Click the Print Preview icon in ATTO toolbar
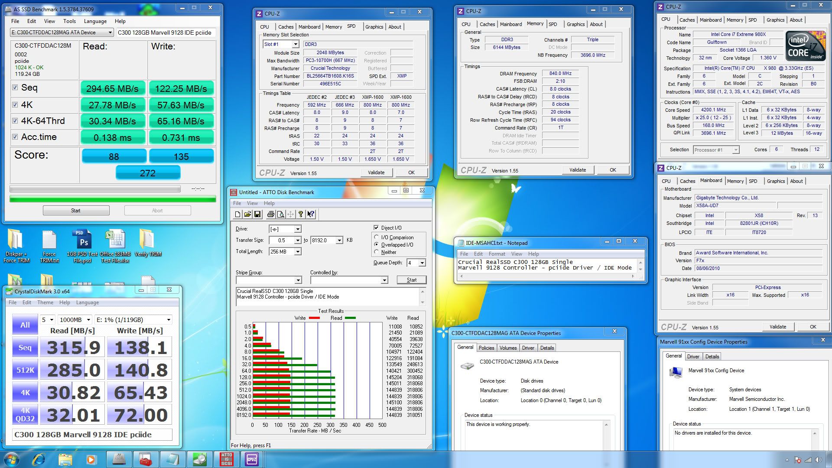Viewport: 832px width, 468px height. [x=280, y=214]
